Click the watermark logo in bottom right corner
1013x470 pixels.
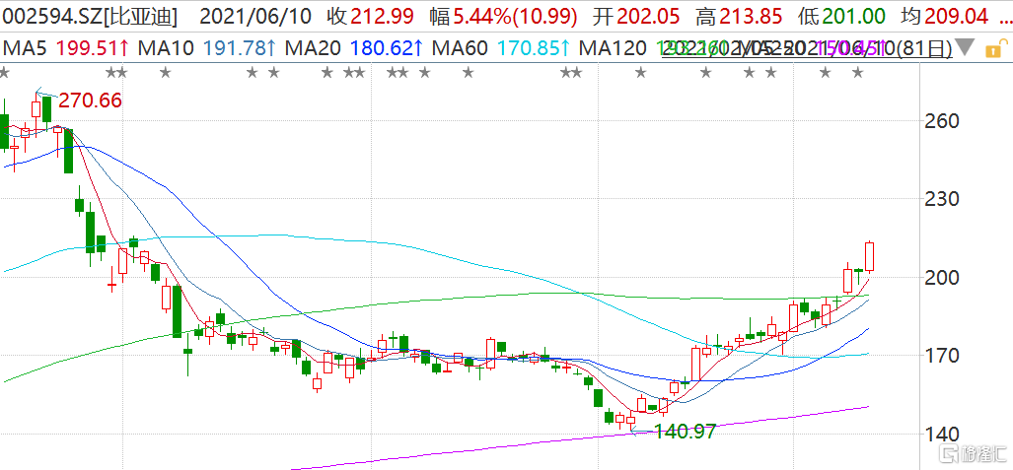point(971,454)
